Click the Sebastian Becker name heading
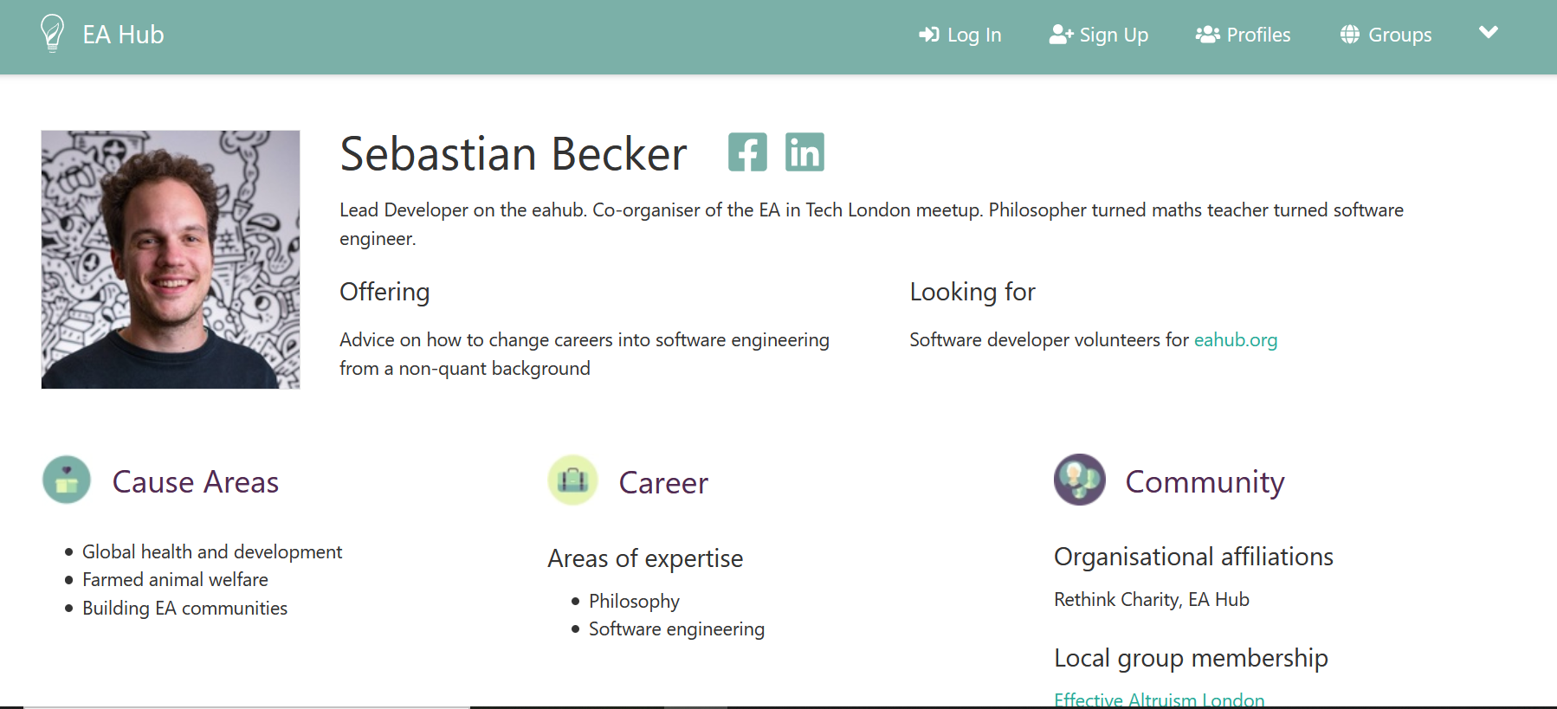Screen dimensions: 1557x709 click(x=514, y=154)
